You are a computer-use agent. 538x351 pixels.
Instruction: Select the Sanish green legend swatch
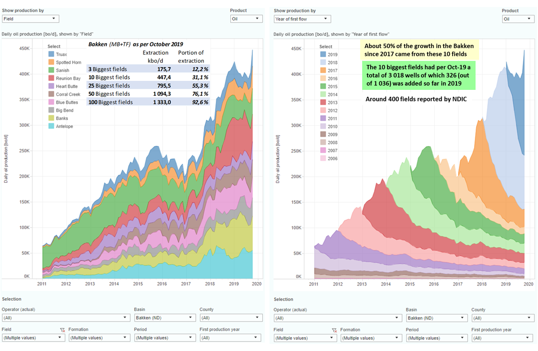pos(51,70)
